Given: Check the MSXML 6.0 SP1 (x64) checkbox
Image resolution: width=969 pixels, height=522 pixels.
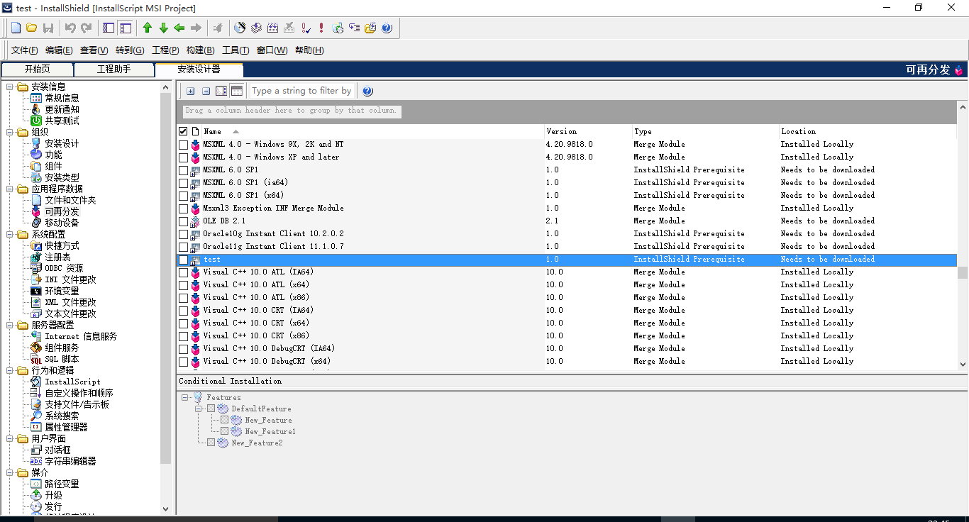Looking at the screenshot, I should click(x=183, y=196).
